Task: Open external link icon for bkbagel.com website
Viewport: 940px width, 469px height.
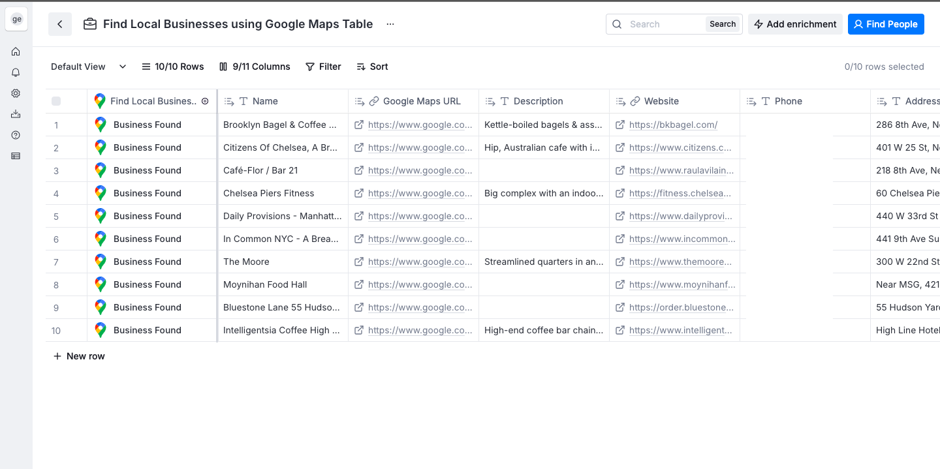Action: point(620,125)
